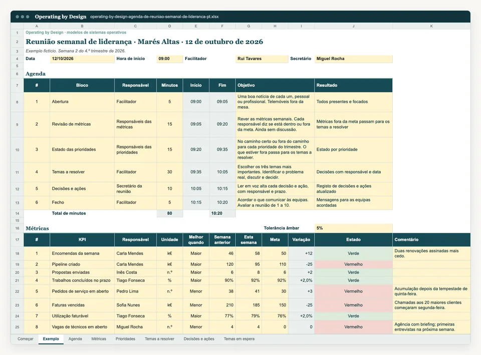Select column B header
481x355 pixels.
[82, 26]
